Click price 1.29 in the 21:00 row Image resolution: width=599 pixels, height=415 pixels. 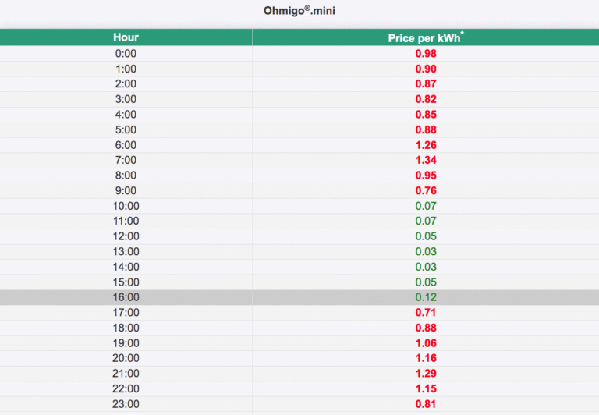point(426,374)
